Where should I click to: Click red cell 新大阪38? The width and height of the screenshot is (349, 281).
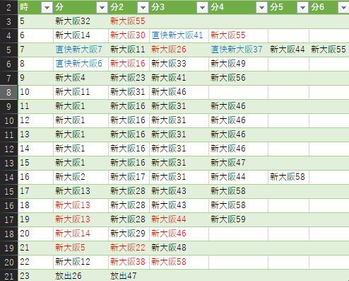click(x=128, y=262)
